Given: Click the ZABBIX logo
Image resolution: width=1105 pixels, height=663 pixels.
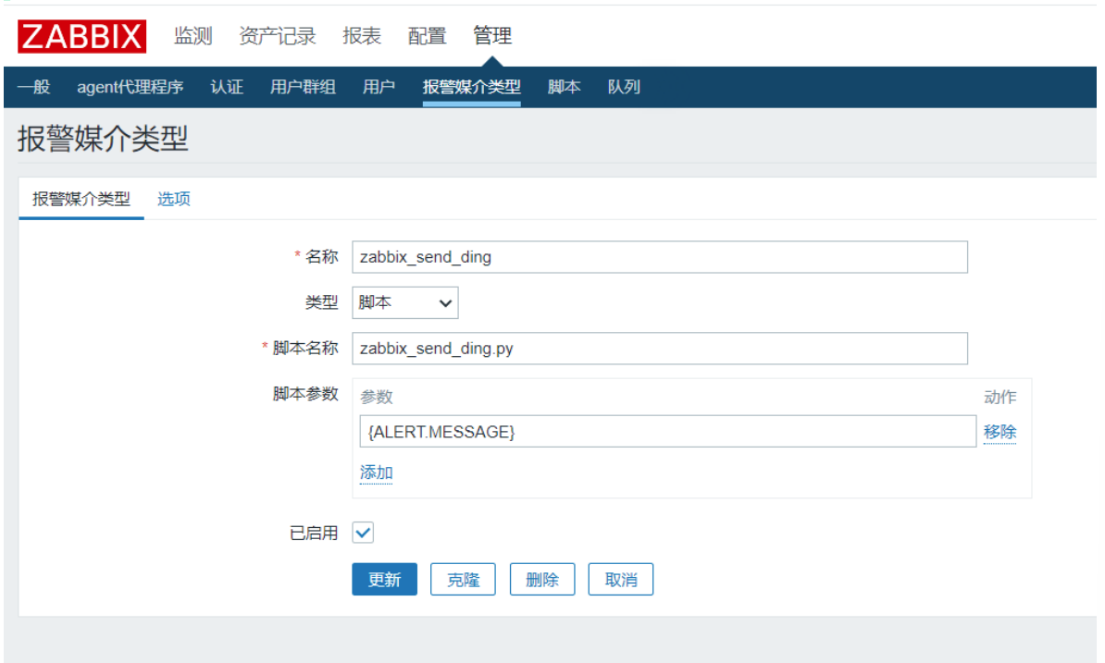Looking at the screenshot, I should tap(81, 37).
